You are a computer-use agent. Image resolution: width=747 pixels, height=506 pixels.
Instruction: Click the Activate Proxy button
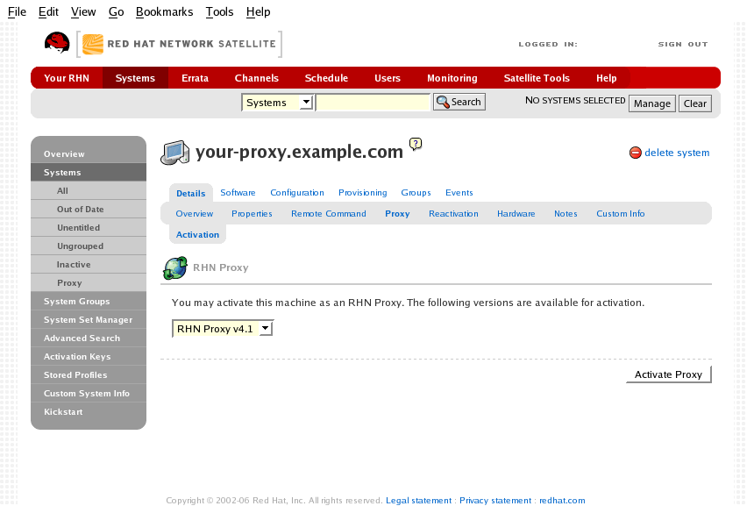coord(668,374)
